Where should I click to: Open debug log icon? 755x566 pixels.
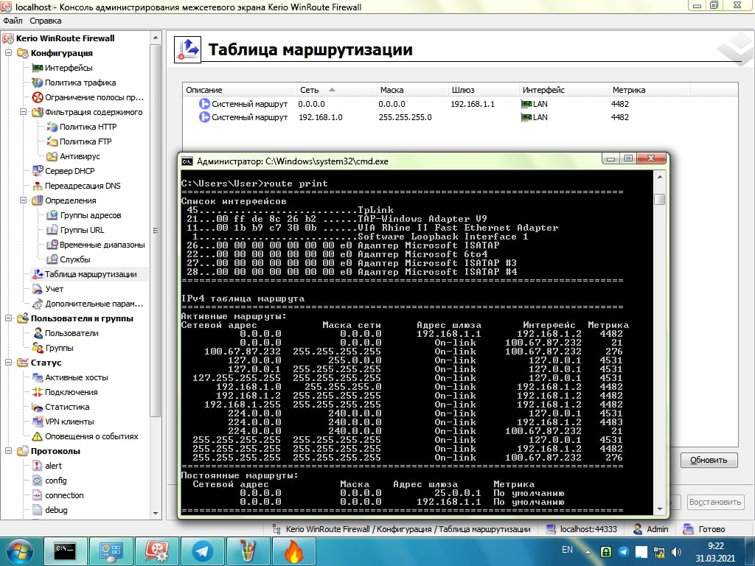37,510
